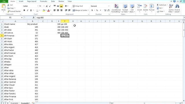Toggle Bottom Align highlighted button
This screenshot has height=104, width=185.
click(x=61, y=6)
